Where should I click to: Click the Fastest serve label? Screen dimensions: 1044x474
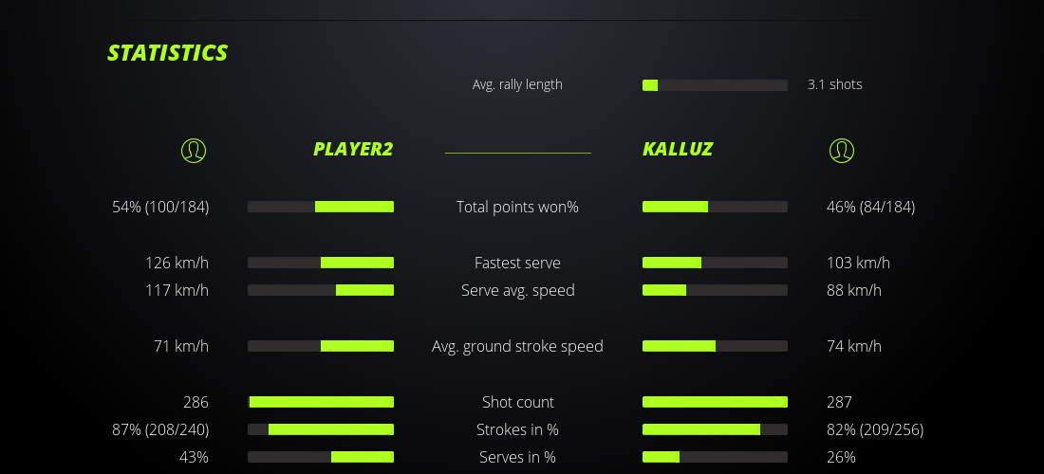click(517, 263)
